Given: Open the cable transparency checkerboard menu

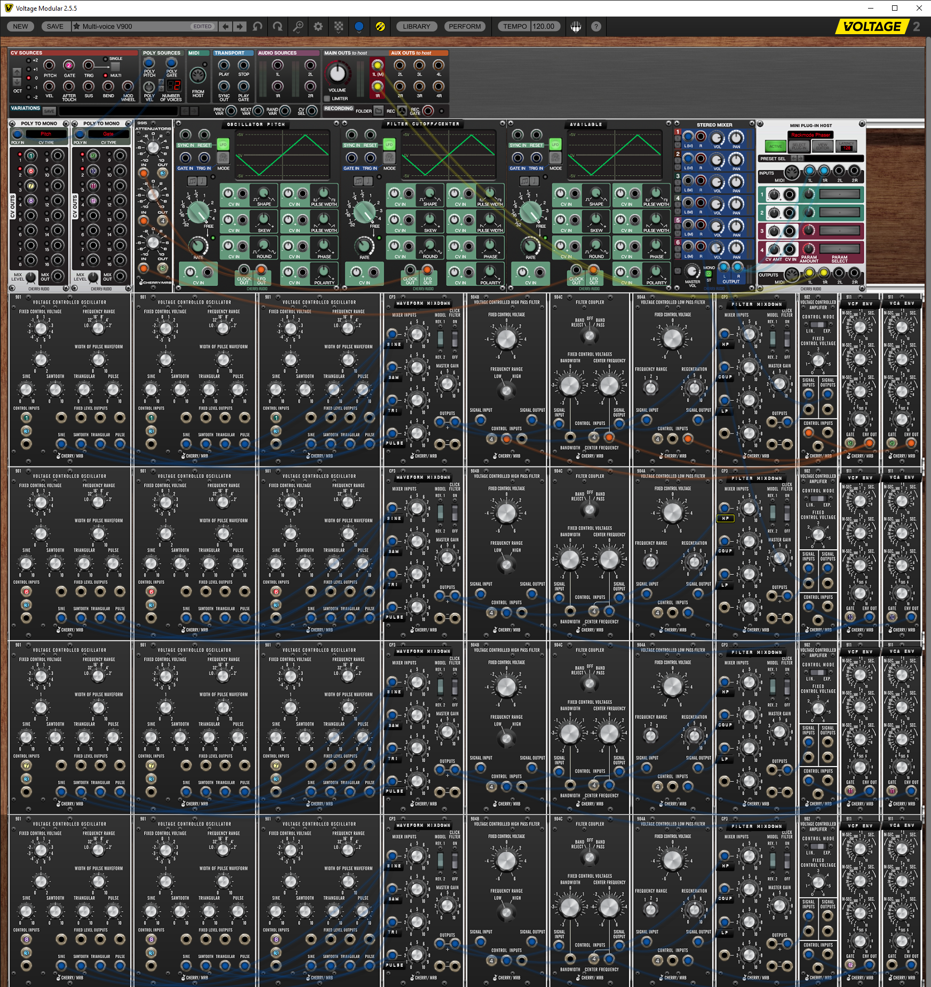Looking at the screenshot, I should pyautogui.click(x=339, y=26).
